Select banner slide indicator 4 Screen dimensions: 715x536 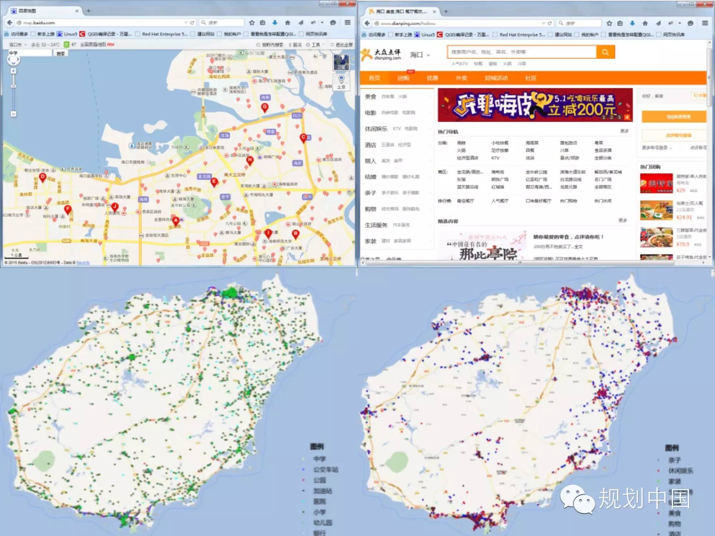coord(627,117)
